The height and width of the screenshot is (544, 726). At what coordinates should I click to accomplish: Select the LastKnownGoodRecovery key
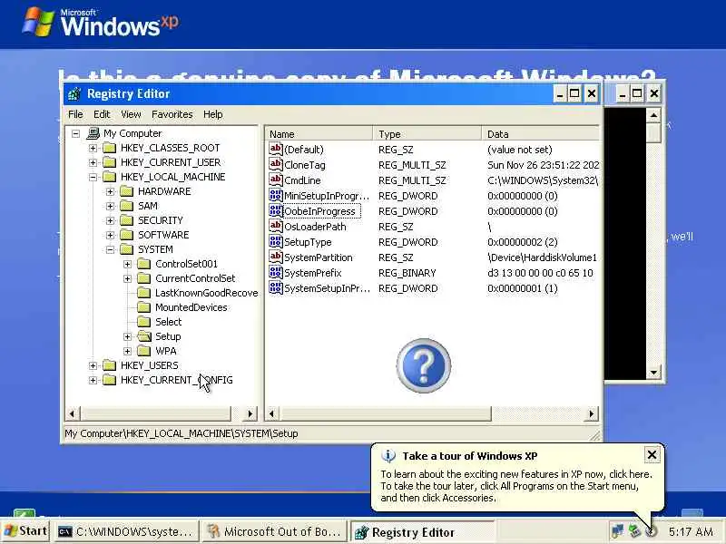click(x=207, y=293)
